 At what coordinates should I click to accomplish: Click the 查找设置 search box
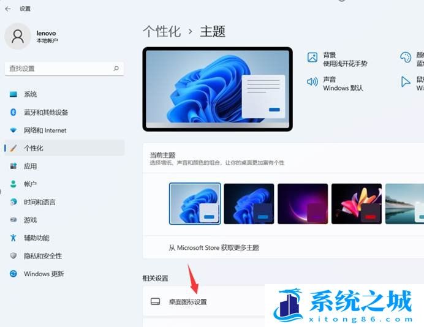click(64, 69)
